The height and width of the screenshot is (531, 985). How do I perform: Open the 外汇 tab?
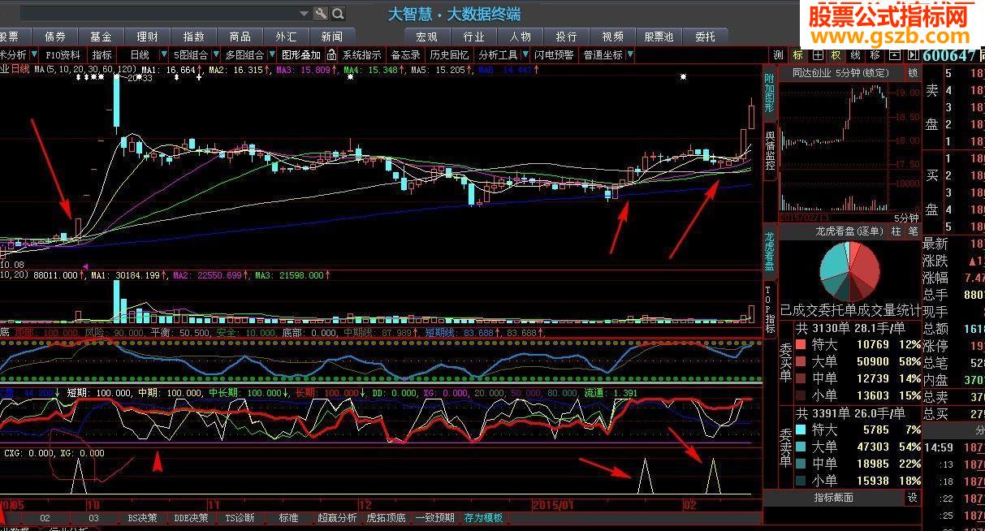[x=286, y=37]
